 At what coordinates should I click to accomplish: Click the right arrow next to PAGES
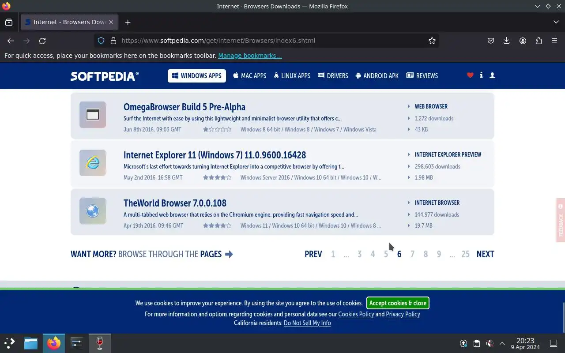[x=229, y=254]
